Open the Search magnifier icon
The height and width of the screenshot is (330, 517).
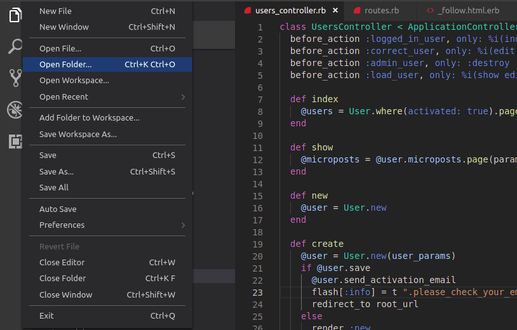(x=15, y=46)
